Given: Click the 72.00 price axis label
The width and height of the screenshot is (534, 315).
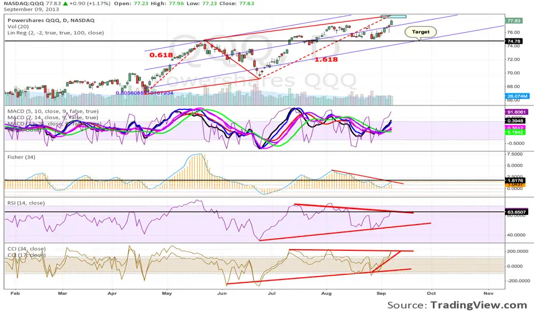Looking at the screenshot, I should (x=513, y=59).
